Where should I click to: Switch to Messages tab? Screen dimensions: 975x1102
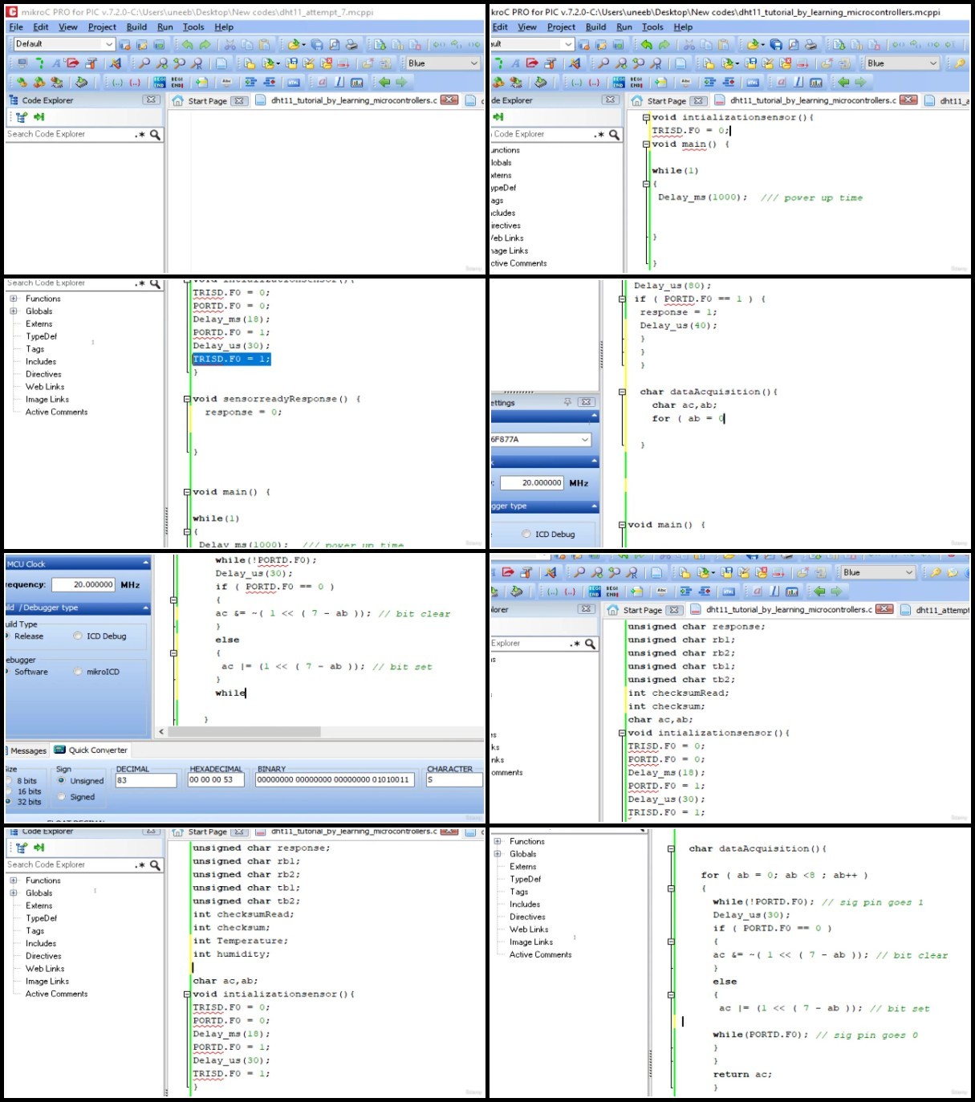coord(28,750)
